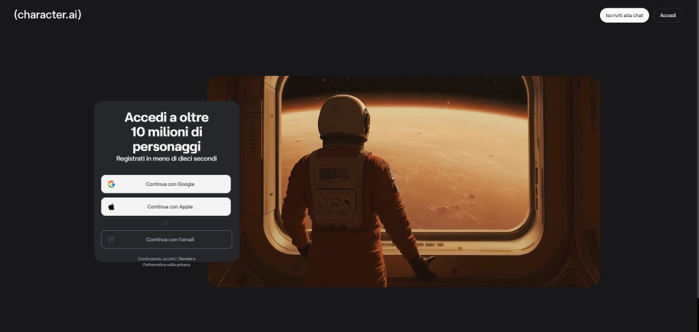Select the "Continua con l'email" option text
699x332 pixels.
170,240
